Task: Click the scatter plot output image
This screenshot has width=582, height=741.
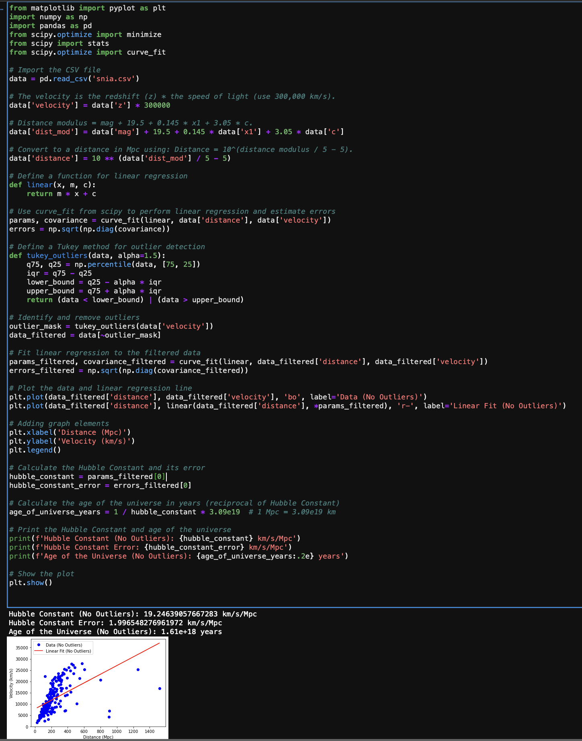Action: tap(88, 688)
